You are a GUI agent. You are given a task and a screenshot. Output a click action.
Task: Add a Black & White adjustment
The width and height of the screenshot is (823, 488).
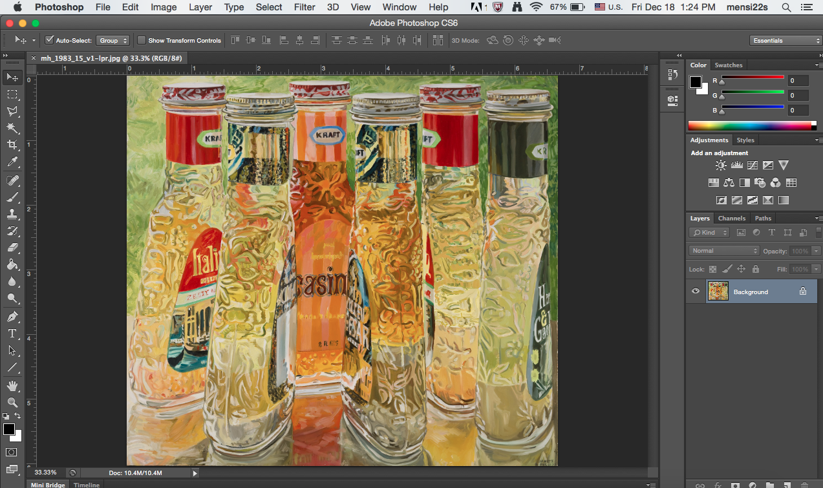744,183
